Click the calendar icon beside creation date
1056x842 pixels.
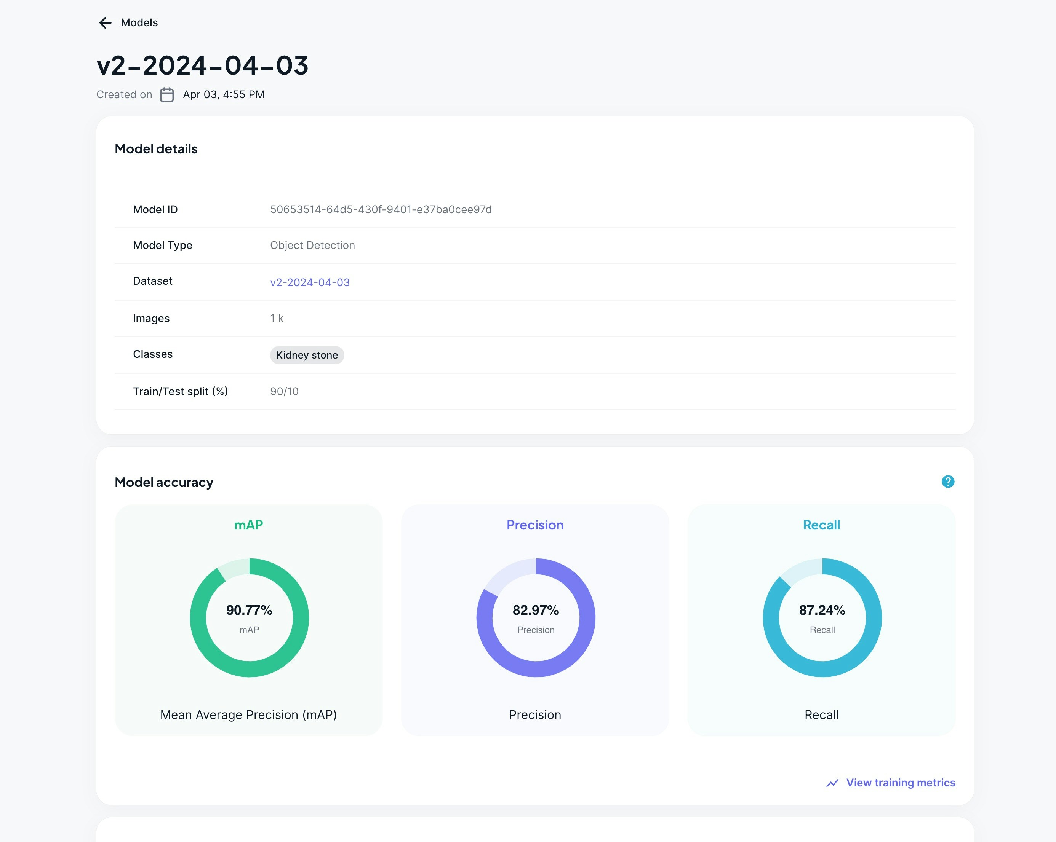(x=166, y=94)
